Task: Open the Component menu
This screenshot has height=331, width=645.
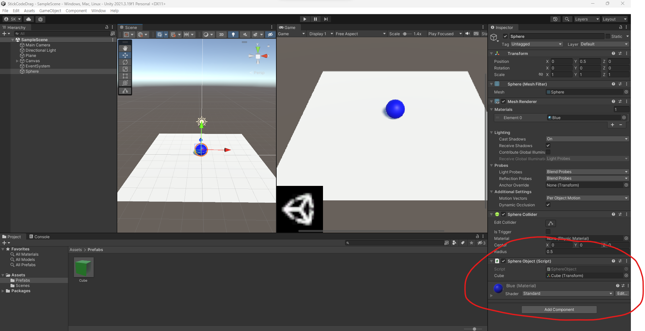Action: click(76, 11)
